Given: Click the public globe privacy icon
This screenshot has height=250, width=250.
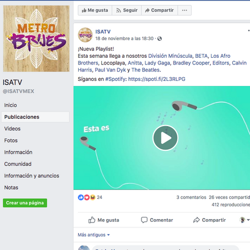Looking at the screenshot, I should [x=160, y=39].
